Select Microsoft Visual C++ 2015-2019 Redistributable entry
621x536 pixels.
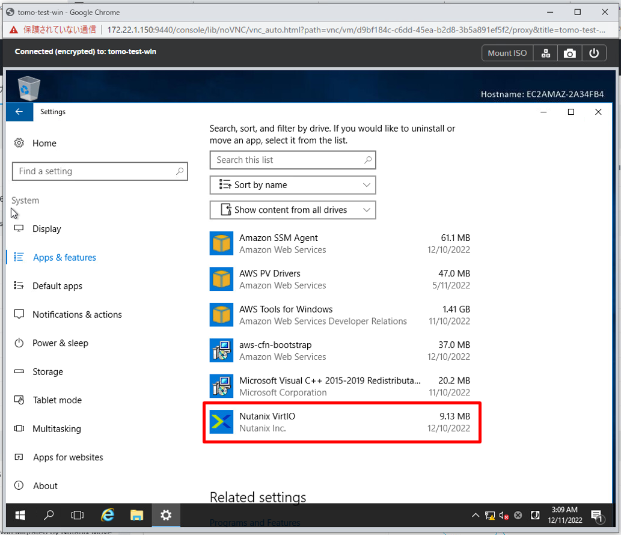coord(340,386)
